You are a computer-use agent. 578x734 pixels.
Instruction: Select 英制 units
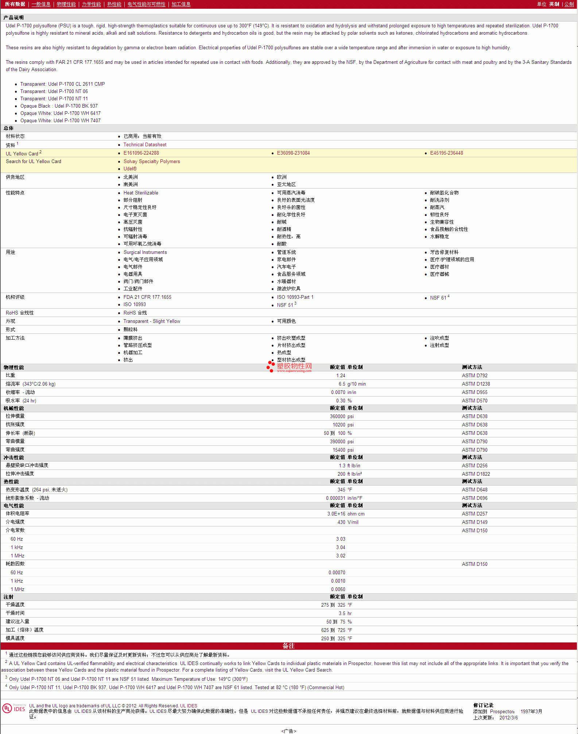pyautogui.click(x=554, y=4)
